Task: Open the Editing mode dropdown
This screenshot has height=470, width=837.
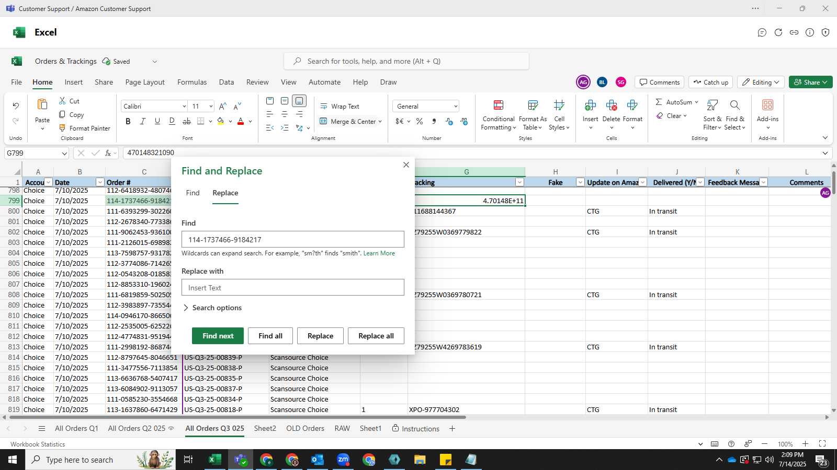Action: tap(761, 82)
